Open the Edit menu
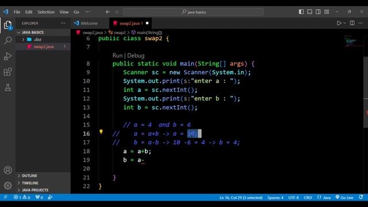 tap(29, 12)
